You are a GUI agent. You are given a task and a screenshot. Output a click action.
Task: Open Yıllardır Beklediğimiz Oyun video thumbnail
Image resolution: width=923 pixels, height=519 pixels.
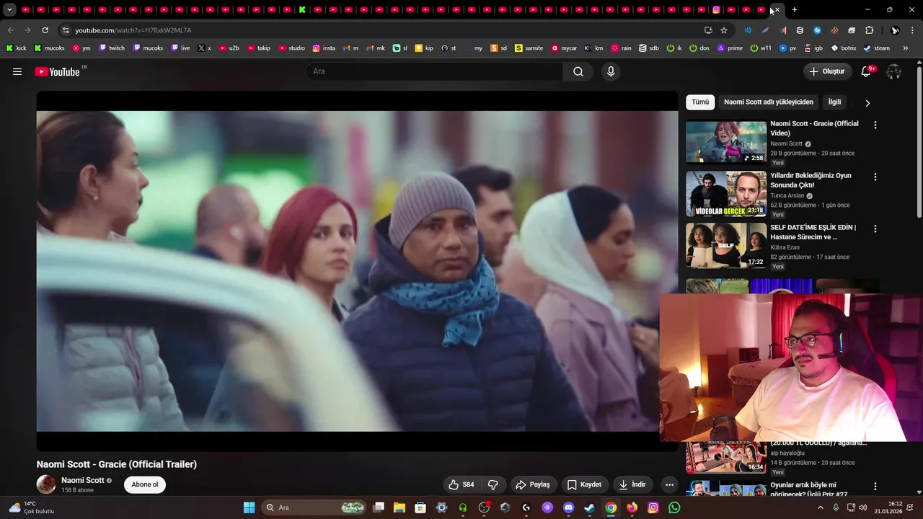(726, 194)
